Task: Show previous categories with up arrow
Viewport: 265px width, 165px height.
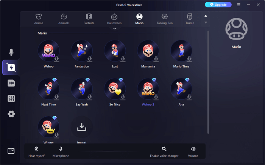Action: pos(206,16)
